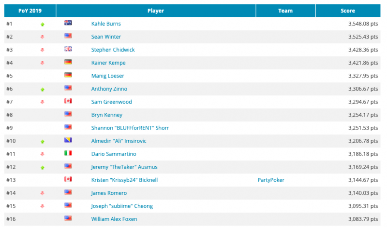The image size is (387, 227).
Task: Click the Canadian flag next to Sam Greenwood
Action: tap(68, 101)
